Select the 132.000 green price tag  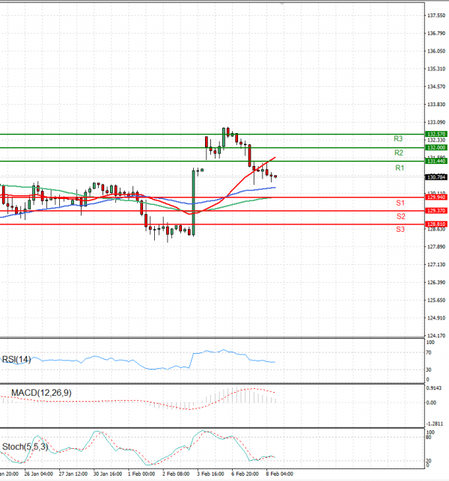[436, 147]
